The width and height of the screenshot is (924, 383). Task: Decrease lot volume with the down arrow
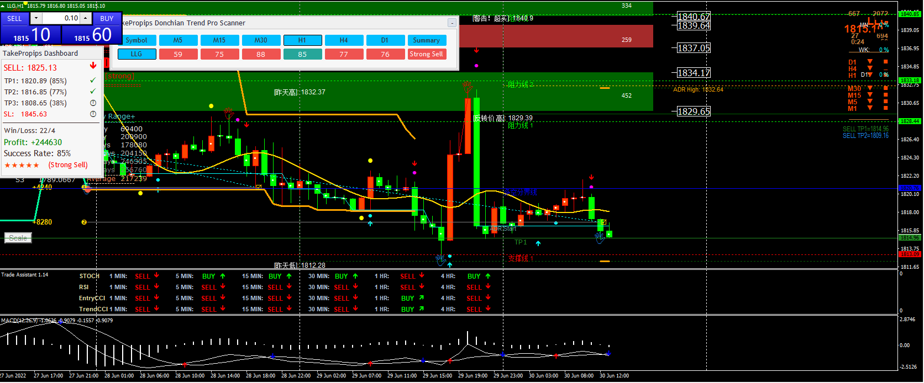click(36, 18)
